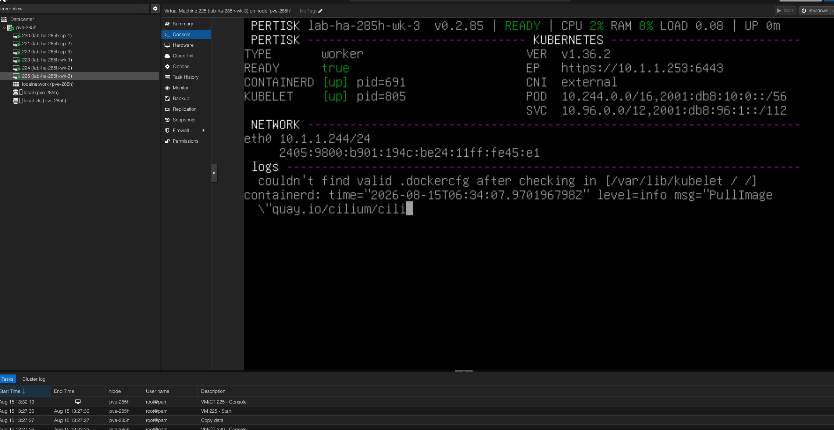Sort tasks by Node column
Viewport: 834px width, 430px height.
(124, 391)
